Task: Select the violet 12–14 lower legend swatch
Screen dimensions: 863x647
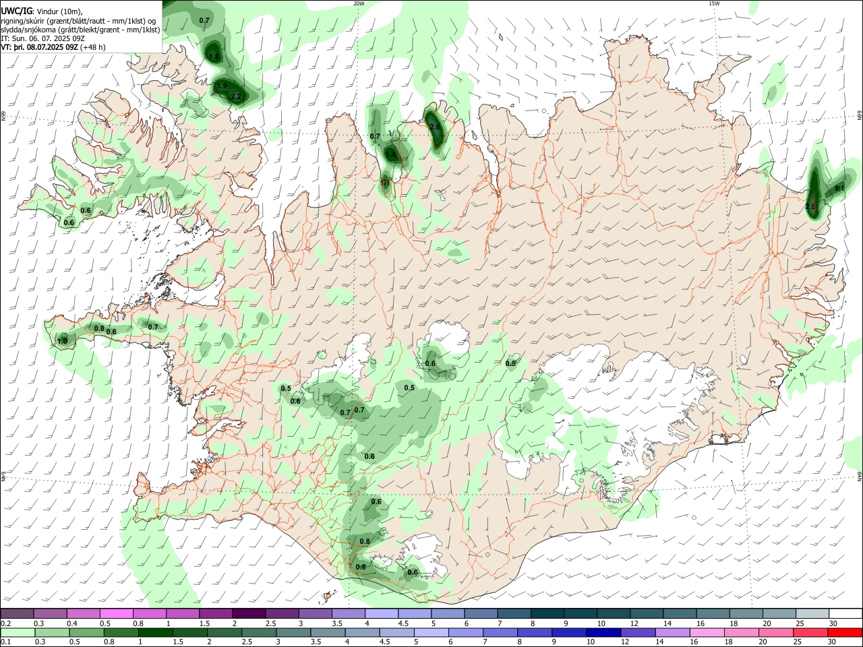Action: [x=637, y=633]
